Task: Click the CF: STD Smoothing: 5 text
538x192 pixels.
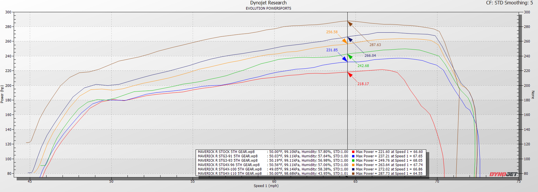Action: tap(509, 3)
